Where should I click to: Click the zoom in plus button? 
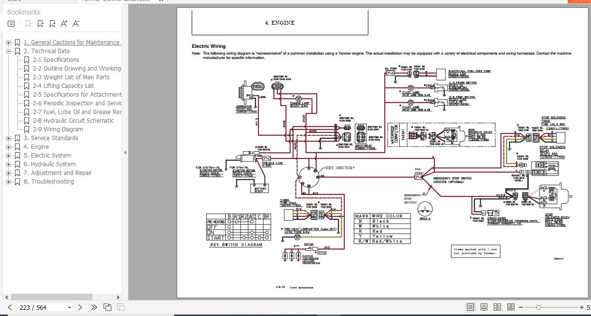(x=582, y=307)
